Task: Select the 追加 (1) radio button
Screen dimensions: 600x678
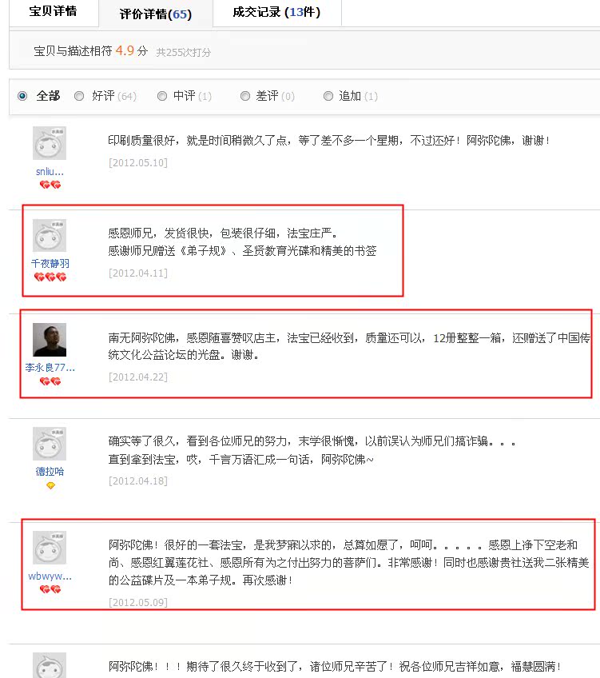Action: [x=328, y=96]
